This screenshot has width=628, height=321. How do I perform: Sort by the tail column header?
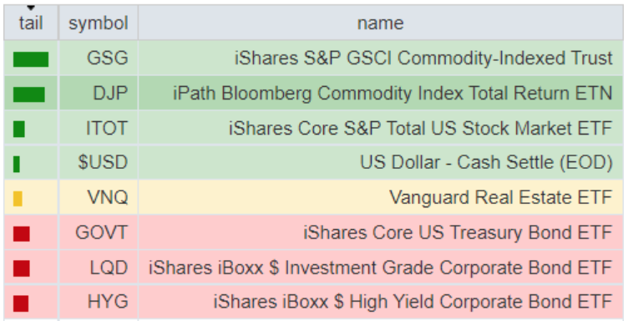31,23
